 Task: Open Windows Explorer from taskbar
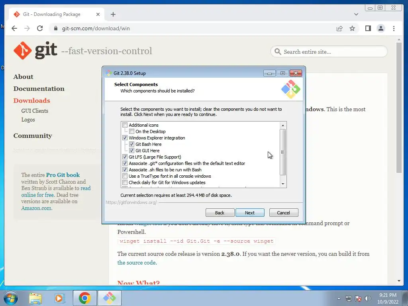(x=35, y=298)
